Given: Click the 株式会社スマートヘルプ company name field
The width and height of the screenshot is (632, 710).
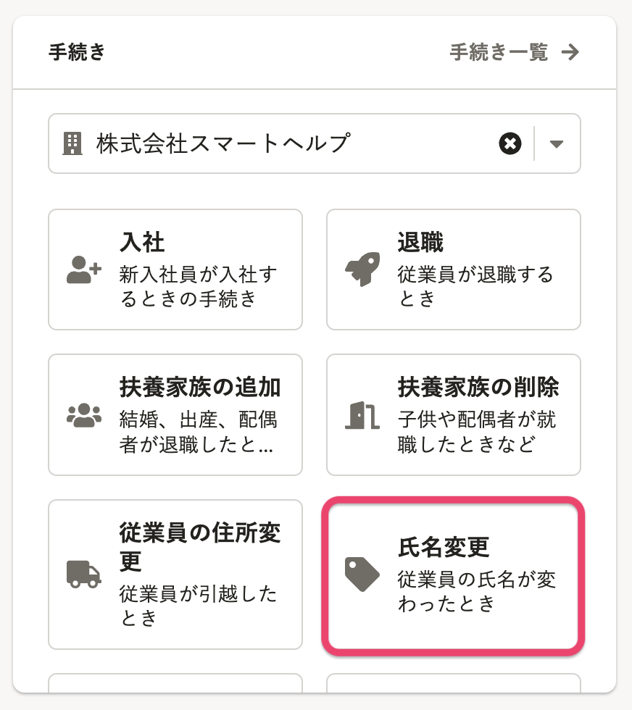Looking at the screenshot, I should pos(223,143).
